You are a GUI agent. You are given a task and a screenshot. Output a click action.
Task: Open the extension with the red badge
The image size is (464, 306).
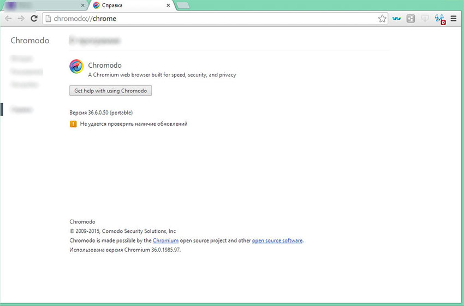point(439,19)
